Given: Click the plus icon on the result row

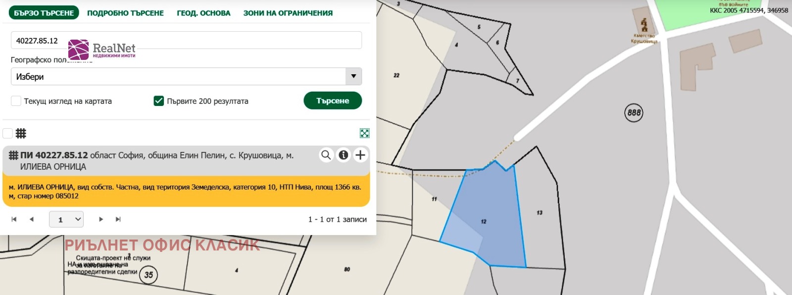Looking at the screenshot, I should click(x=360, y=155).
